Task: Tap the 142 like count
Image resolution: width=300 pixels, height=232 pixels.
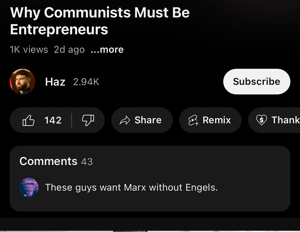Action: (x=53, y=120)
